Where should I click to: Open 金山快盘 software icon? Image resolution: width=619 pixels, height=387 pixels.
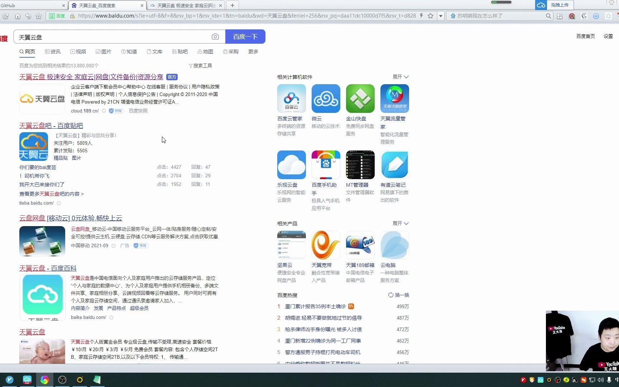360,99
